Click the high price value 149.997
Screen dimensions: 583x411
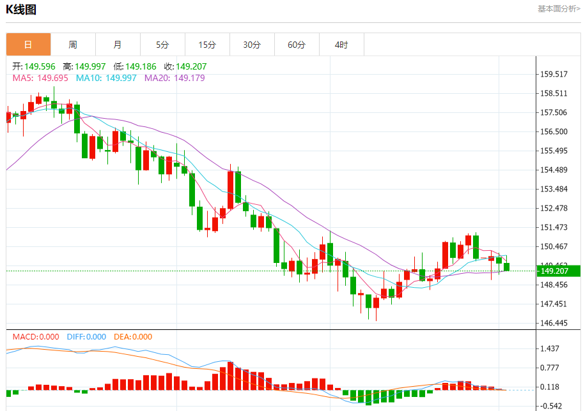[90, 66]
